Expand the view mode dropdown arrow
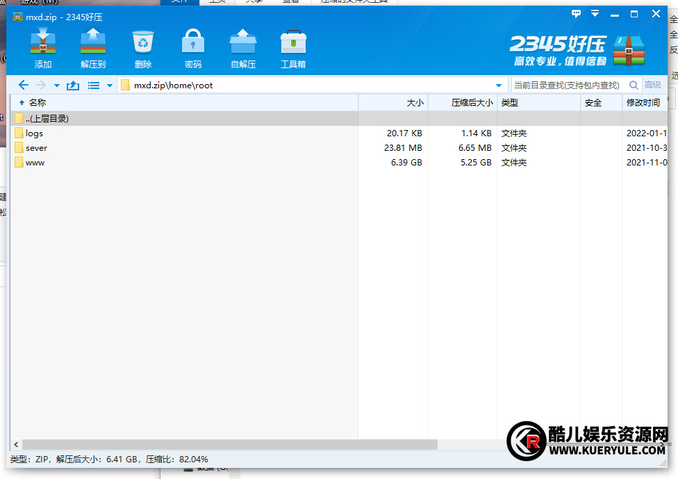The width and height of the screenshot is (678, 479). [109, 86]
